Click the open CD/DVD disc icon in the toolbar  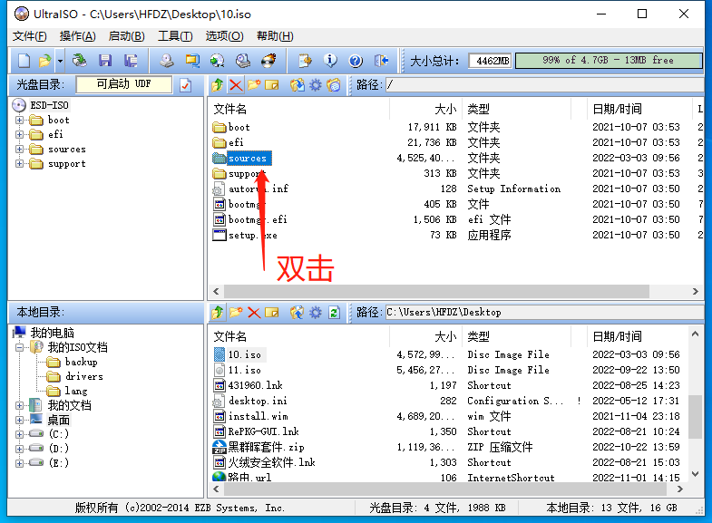[80, 61]
